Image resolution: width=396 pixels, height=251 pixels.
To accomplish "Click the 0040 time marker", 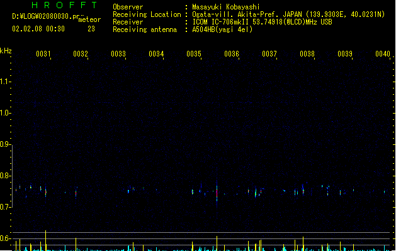I will [383, 54].
